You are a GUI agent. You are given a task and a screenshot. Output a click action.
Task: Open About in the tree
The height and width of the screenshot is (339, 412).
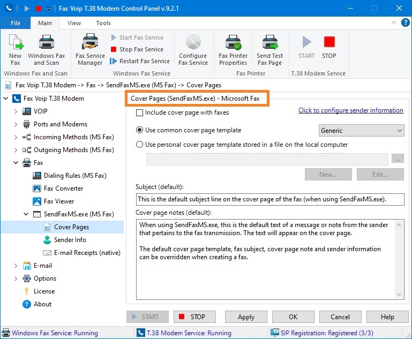(42, 304)
